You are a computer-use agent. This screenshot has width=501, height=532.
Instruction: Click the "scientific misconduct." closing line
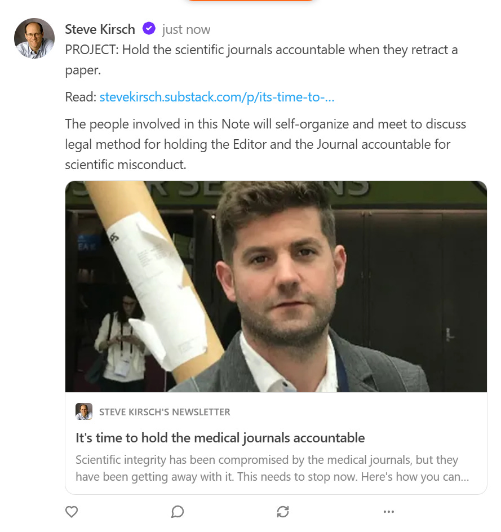[125, 165]
